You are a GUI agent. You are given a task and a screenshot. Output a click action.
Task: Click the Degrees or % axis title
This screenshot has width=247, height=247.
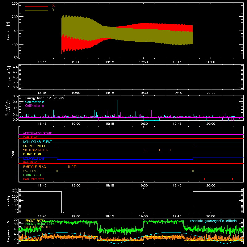point(8,231)
